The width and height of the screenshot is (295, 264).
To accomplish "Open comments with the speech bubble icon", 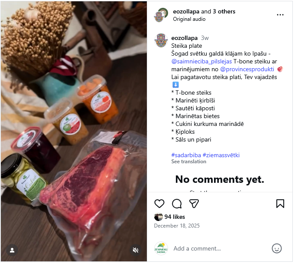I will (177, 204).
